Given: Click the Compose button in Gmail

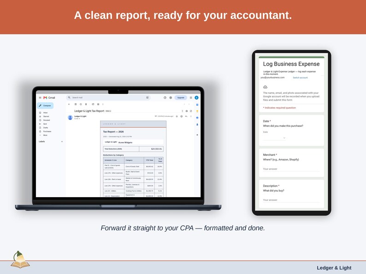Looking at the screenshot, I should (45, 105).
